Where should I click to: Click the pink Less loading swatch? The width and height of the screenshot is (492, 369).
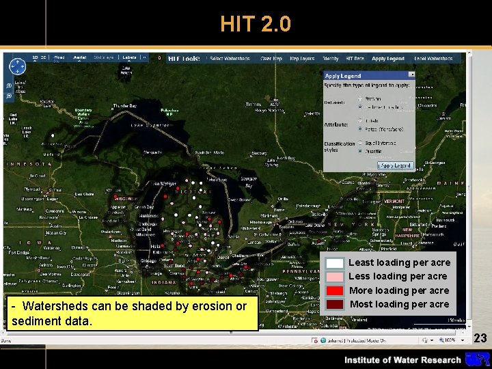pos(334,277)
